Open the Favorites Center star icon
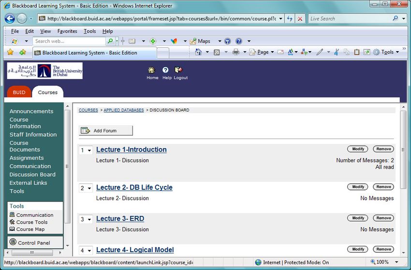Viewport: 411px width, 270px height. click(x=10, y=52)
